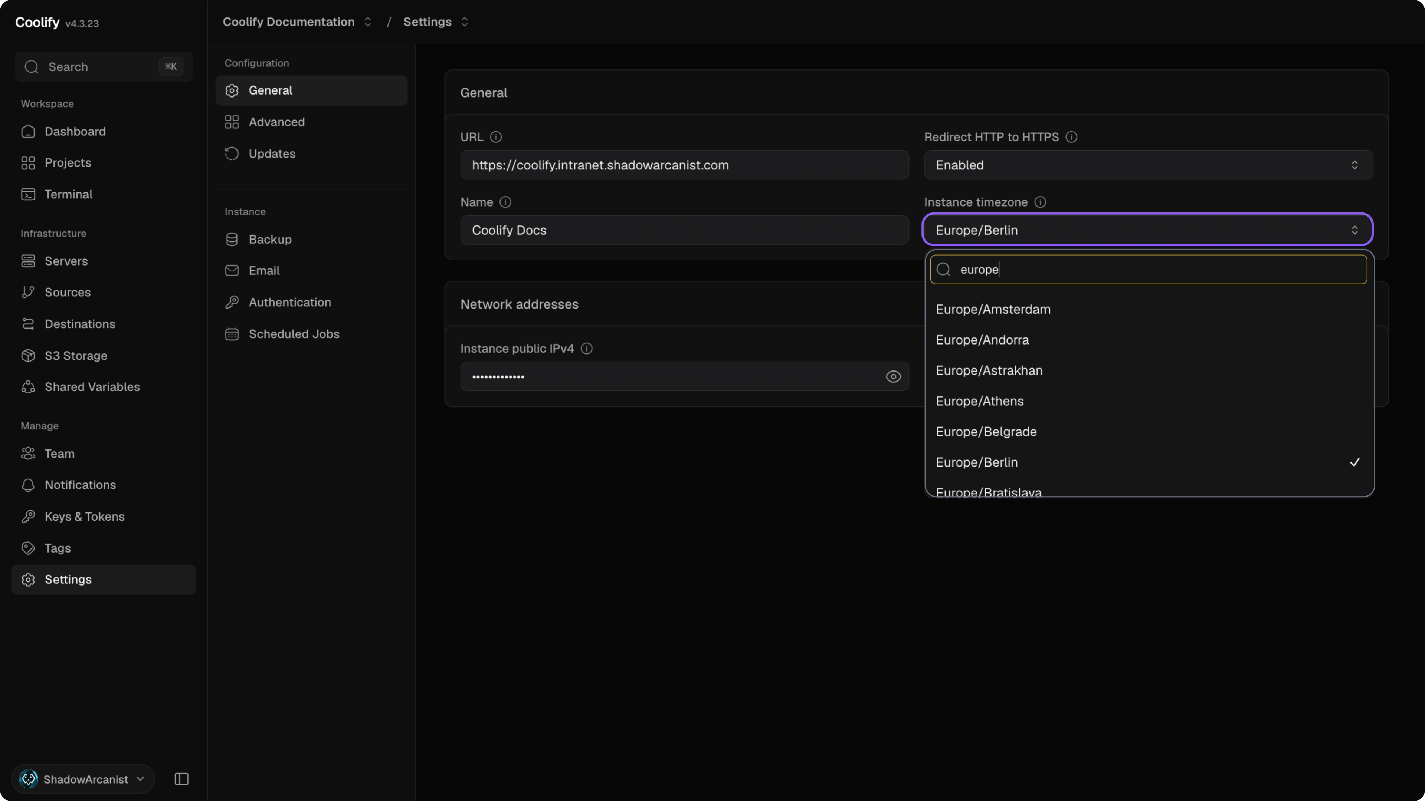Viewport: 1425px width, 801px height.
Task: Click the timezone search field containing europe
Action: point(1149,269)
